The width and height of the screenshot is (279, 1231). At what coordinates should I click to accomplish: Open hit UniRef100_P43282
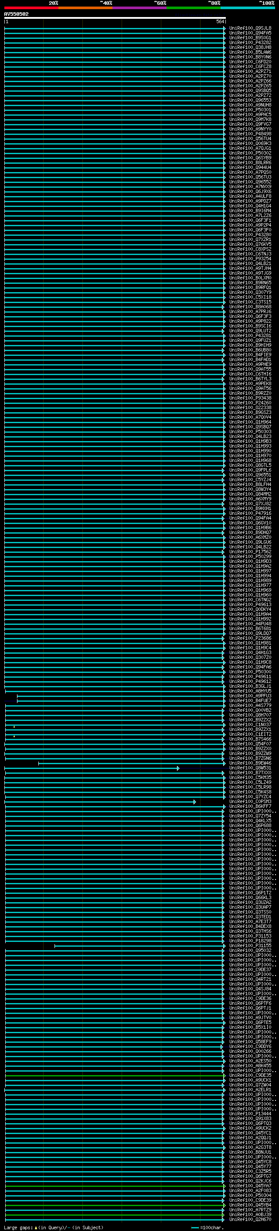(250, 42)
